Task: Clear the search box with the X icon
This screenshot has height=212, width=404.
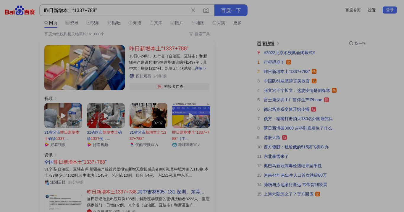Action: click(x=193, y=10)
